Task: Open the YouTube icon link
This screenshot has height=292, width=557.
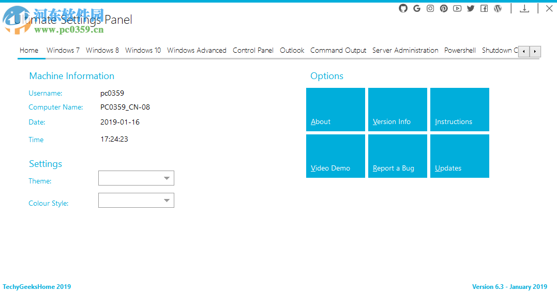Action: pos(457,8)
